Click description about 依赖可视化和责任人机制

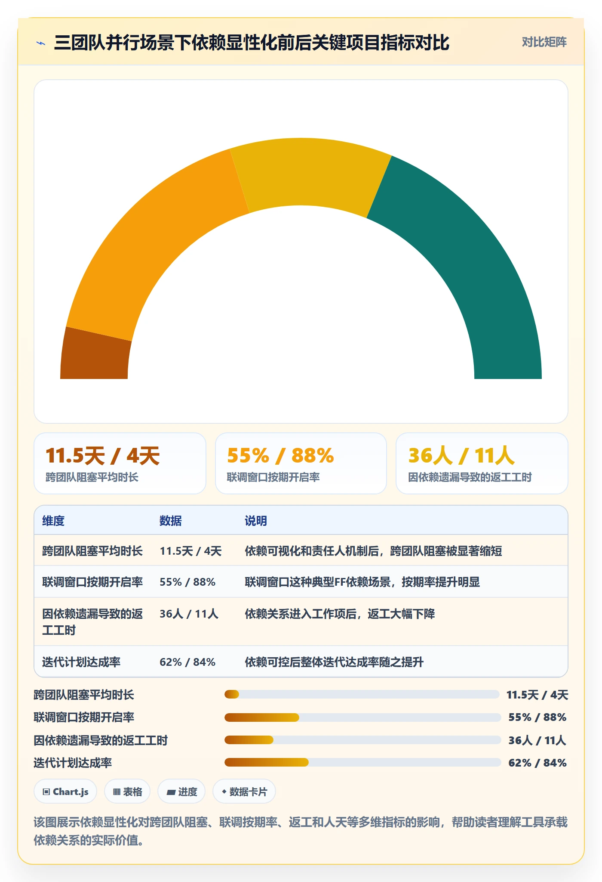373,551
